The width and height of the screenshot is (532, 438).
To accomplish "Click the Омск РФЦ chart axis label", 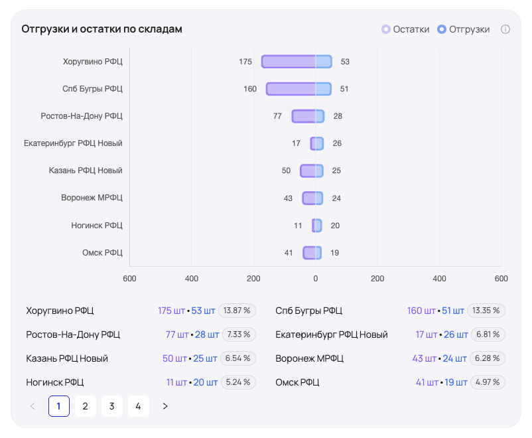I will 102,252.
